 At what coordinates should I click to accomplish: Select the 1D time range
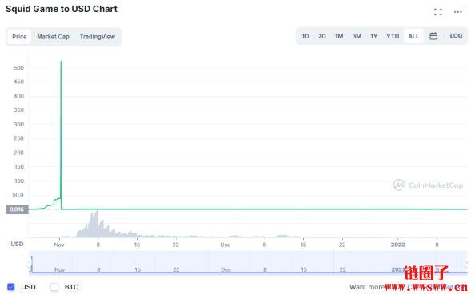[305, 36]
